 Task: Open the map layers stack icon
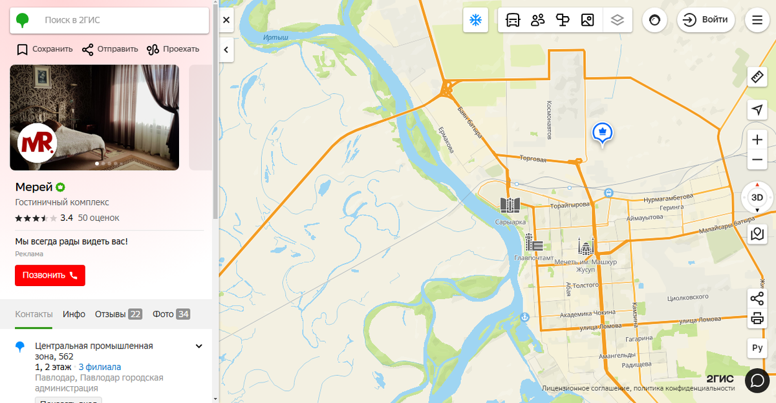[x=617, y=20]
